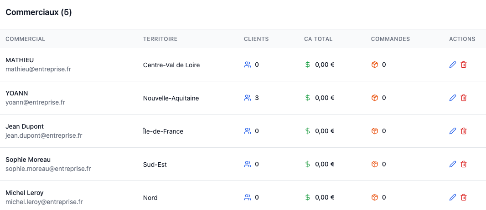Edit Michel Leroy's details
Screen dimensions: 486x210
(453, 197)
